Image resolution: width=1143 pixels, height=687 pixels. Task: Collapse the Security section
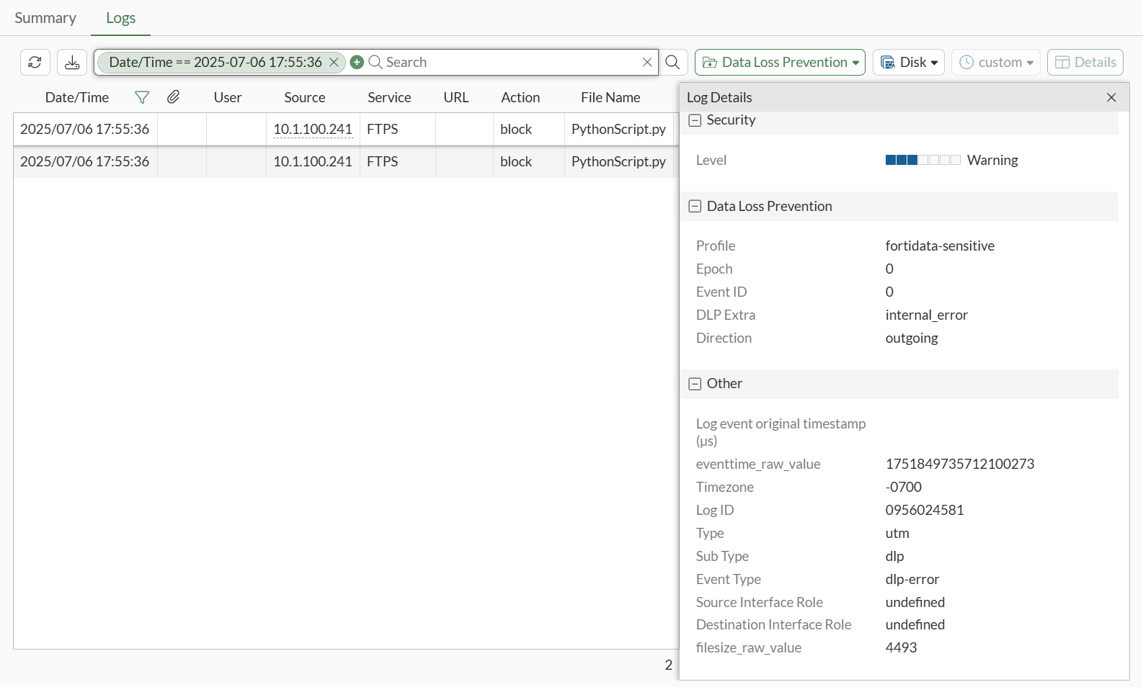695,120
